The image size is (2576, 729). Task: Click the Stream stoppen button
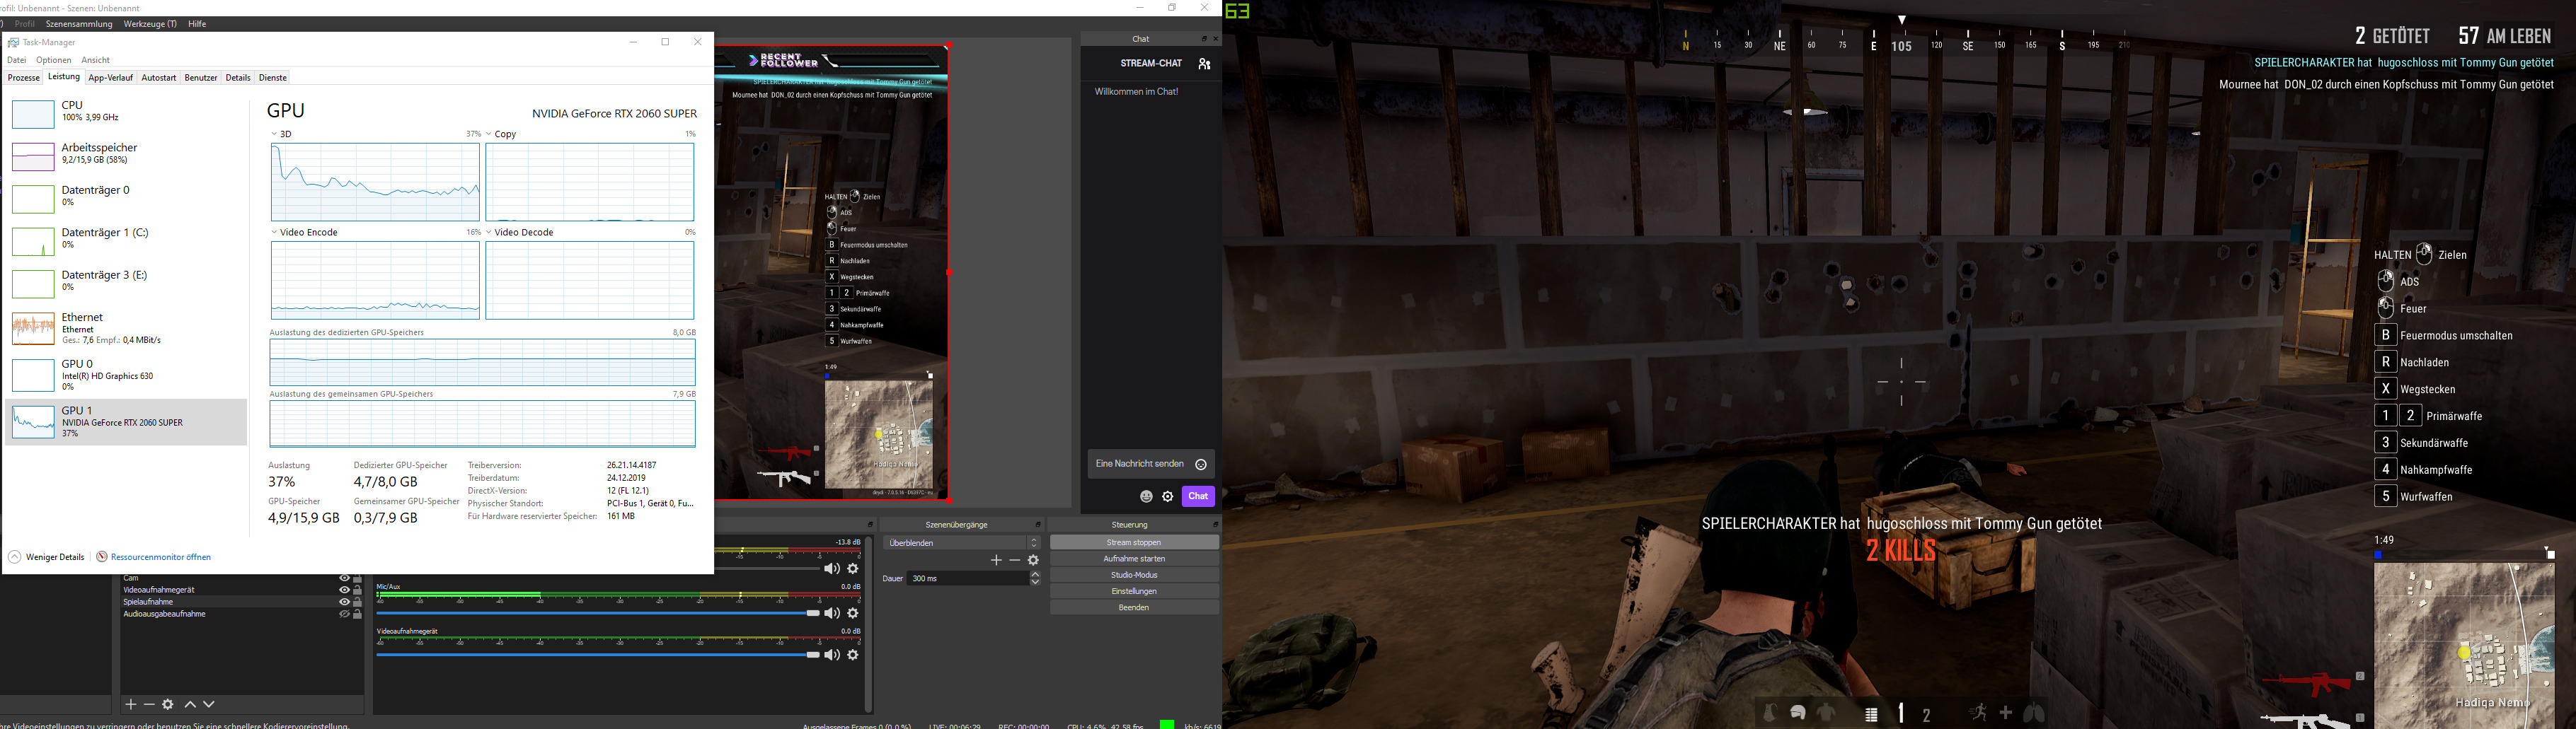tap(1134, 542)
